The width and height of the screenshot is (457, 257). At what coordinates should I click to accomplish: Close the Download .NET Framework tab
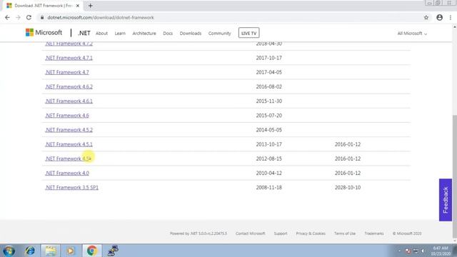[78, 6]
